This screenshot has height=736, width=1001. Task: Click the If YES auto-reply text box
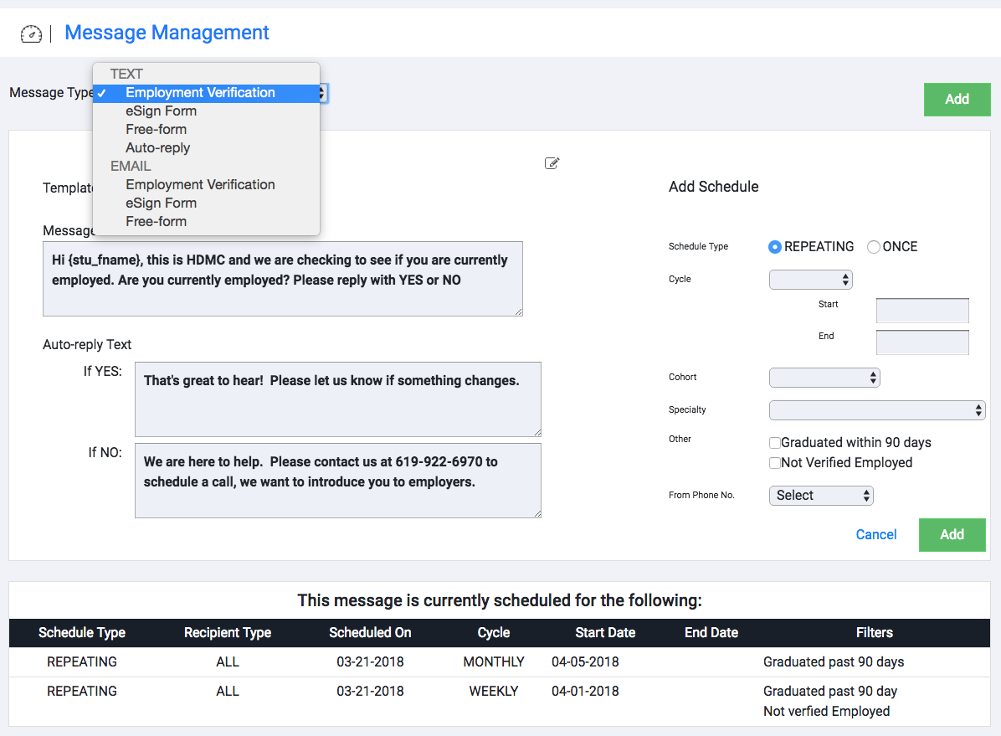coord(337,399)
